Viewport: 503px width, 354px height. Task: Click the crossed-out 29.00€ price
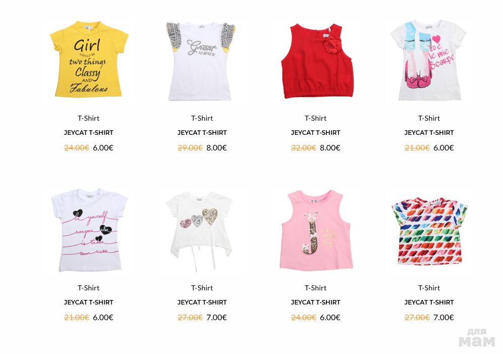(190, 148)
